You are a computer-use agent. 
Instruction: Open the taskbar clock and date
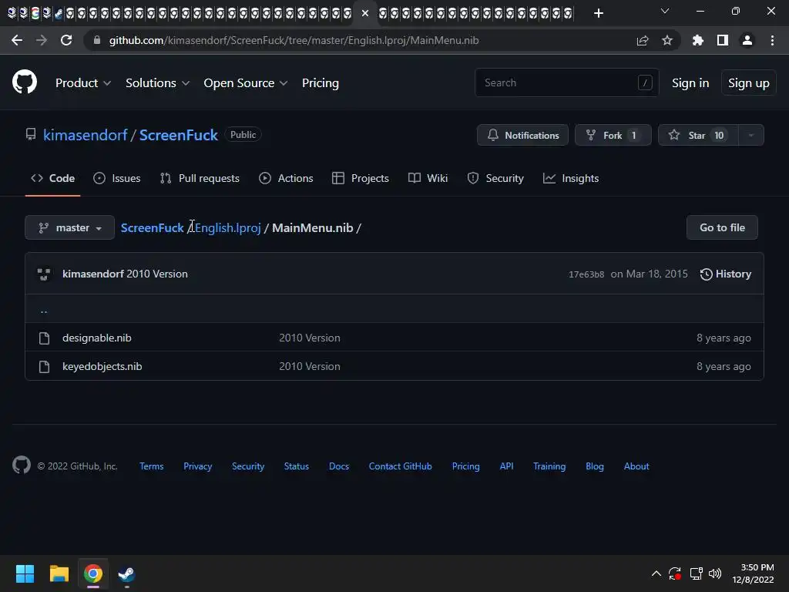753,573
